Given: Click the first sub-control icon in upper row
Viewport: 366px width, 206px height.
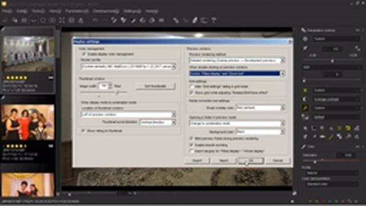Looking at the screenshot, I should pos(305,128).
